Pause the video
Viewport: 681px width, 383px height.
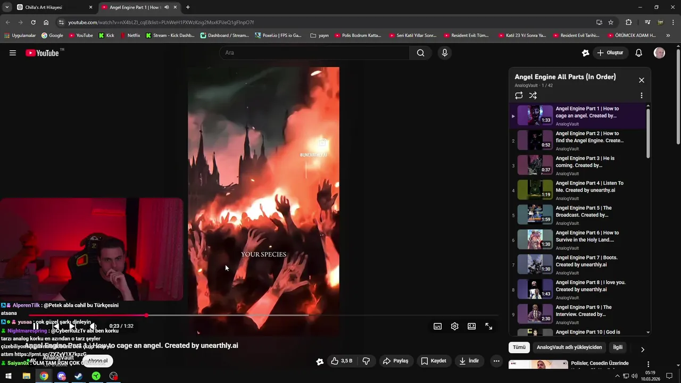pyautogui.click(x=35, y=326)
